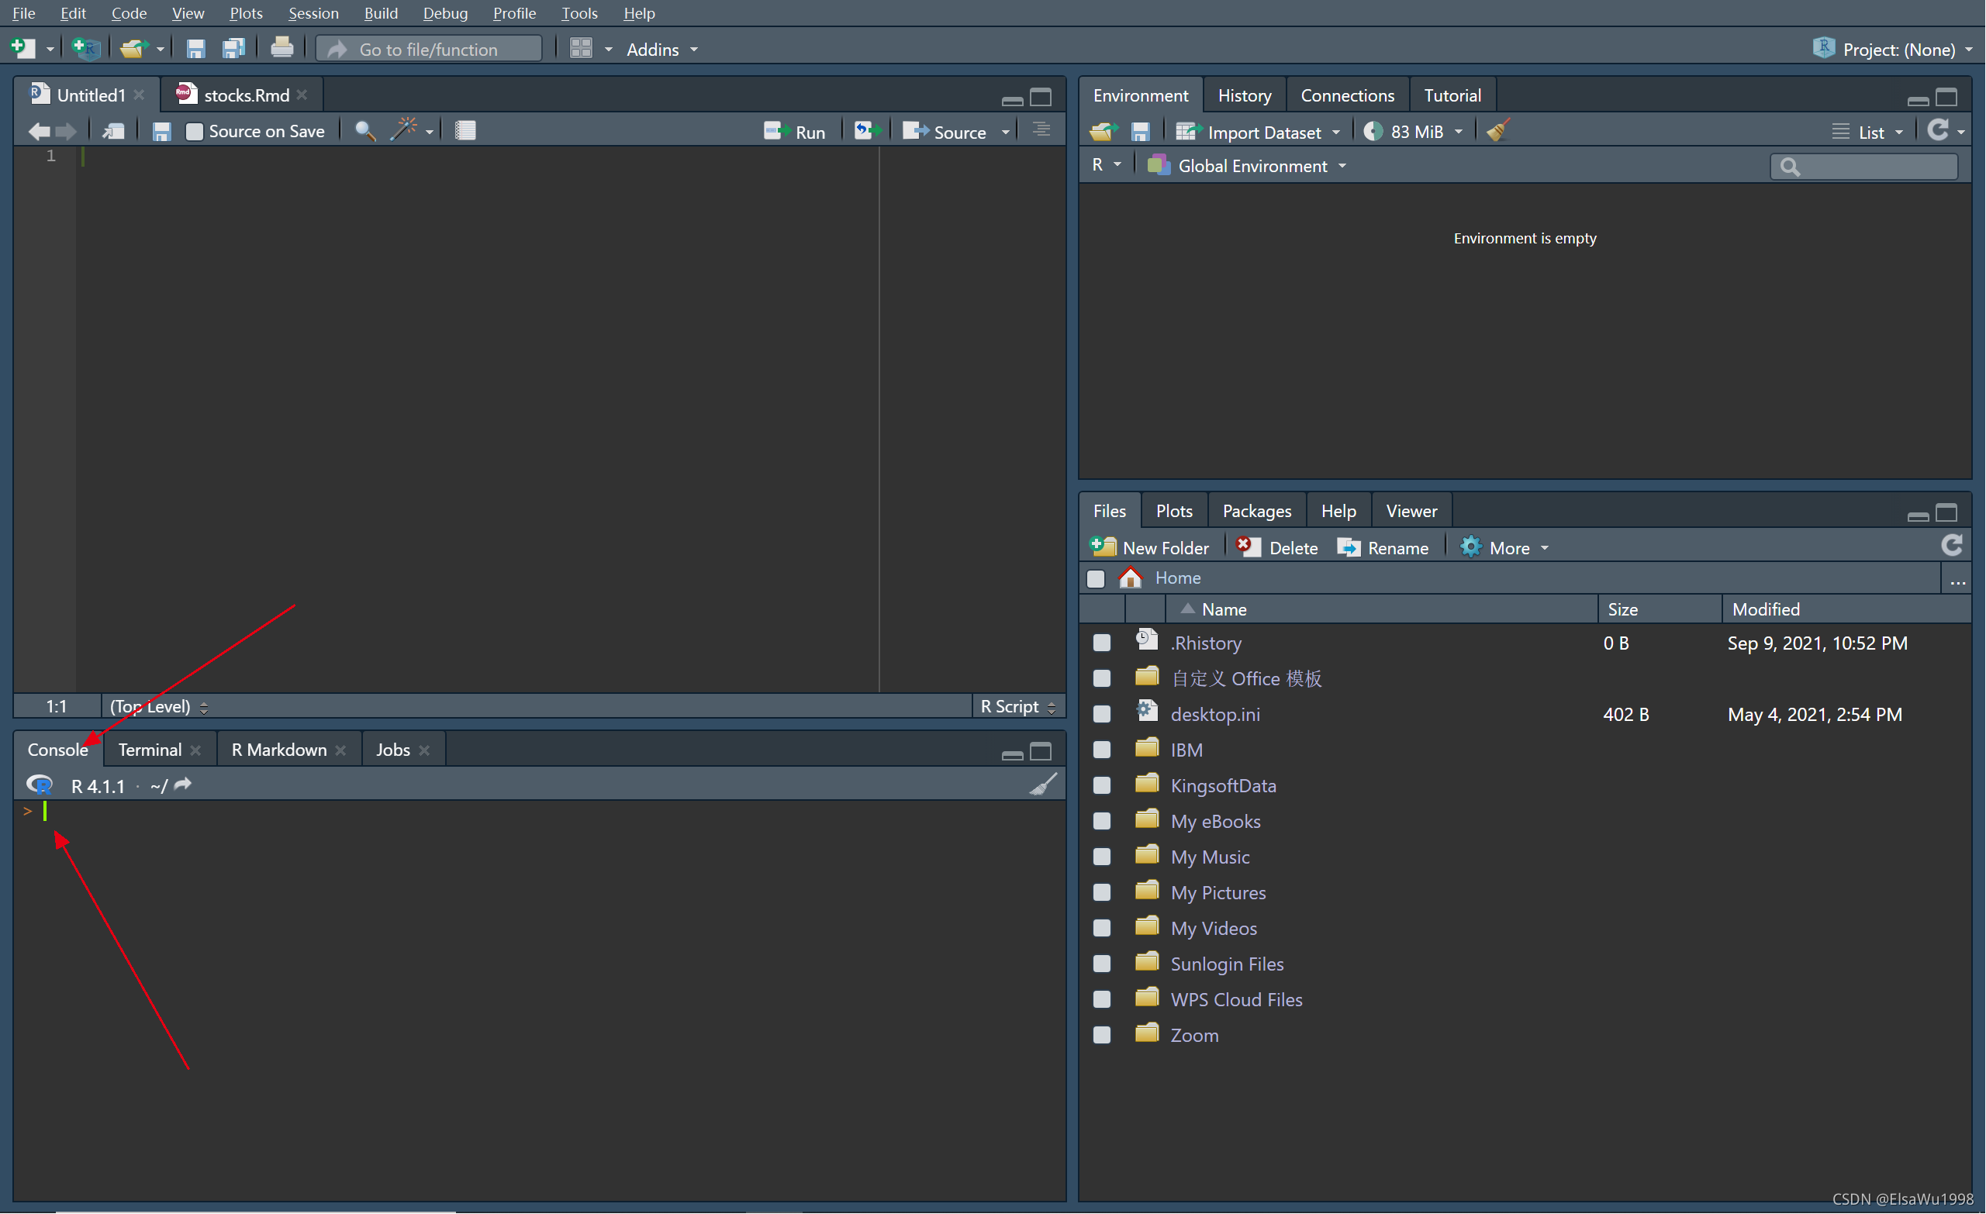Click the save all documents icon
Screen dimensions: 1986x1214
pyautogui.click(x=233, y=48)
